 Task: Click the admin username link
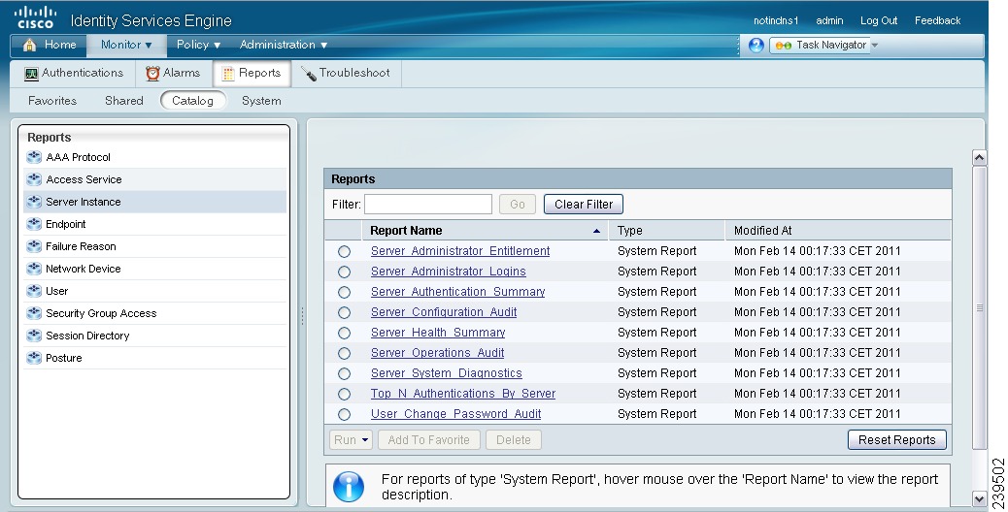(x=829, y=20)
